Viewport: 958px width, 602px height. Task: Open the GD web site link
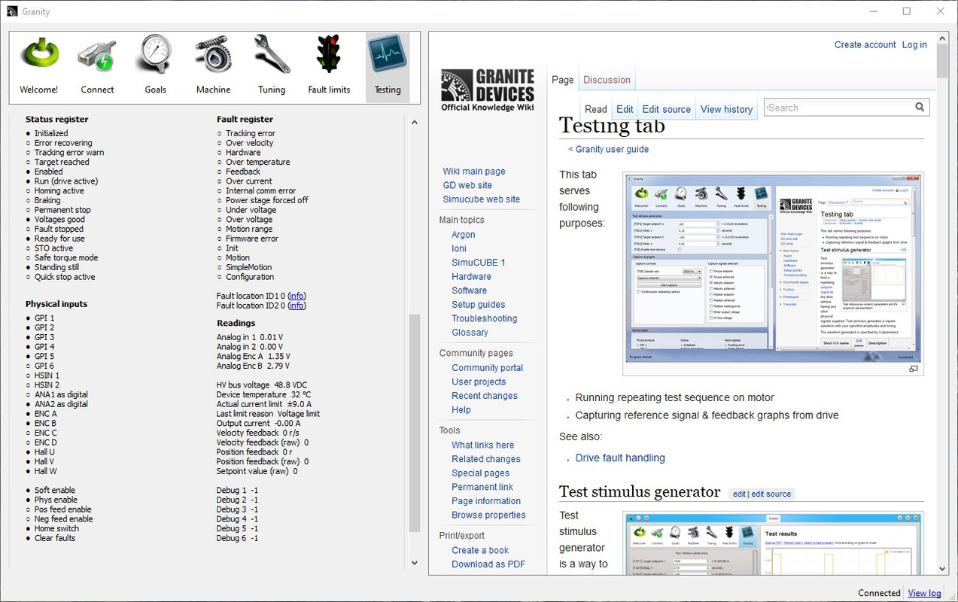pos(467,185)
